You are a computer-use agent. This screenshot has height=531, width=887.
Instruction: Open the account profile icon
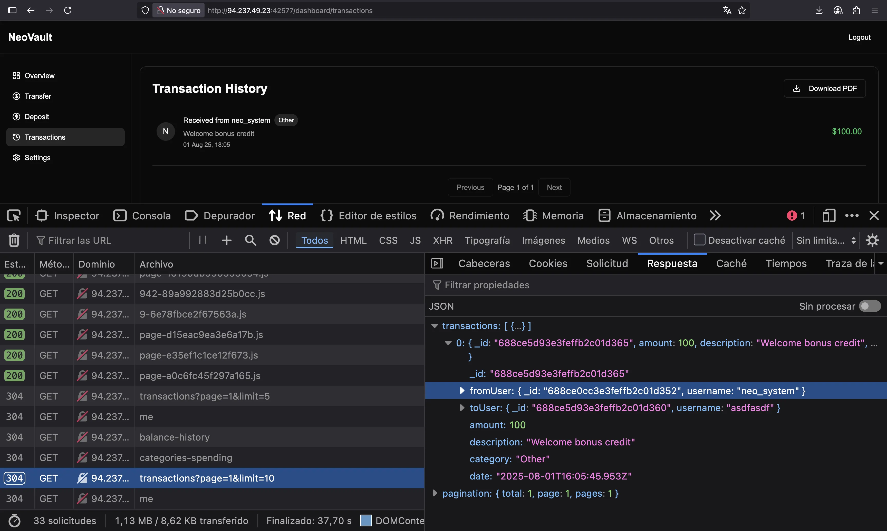coord(837,10)
